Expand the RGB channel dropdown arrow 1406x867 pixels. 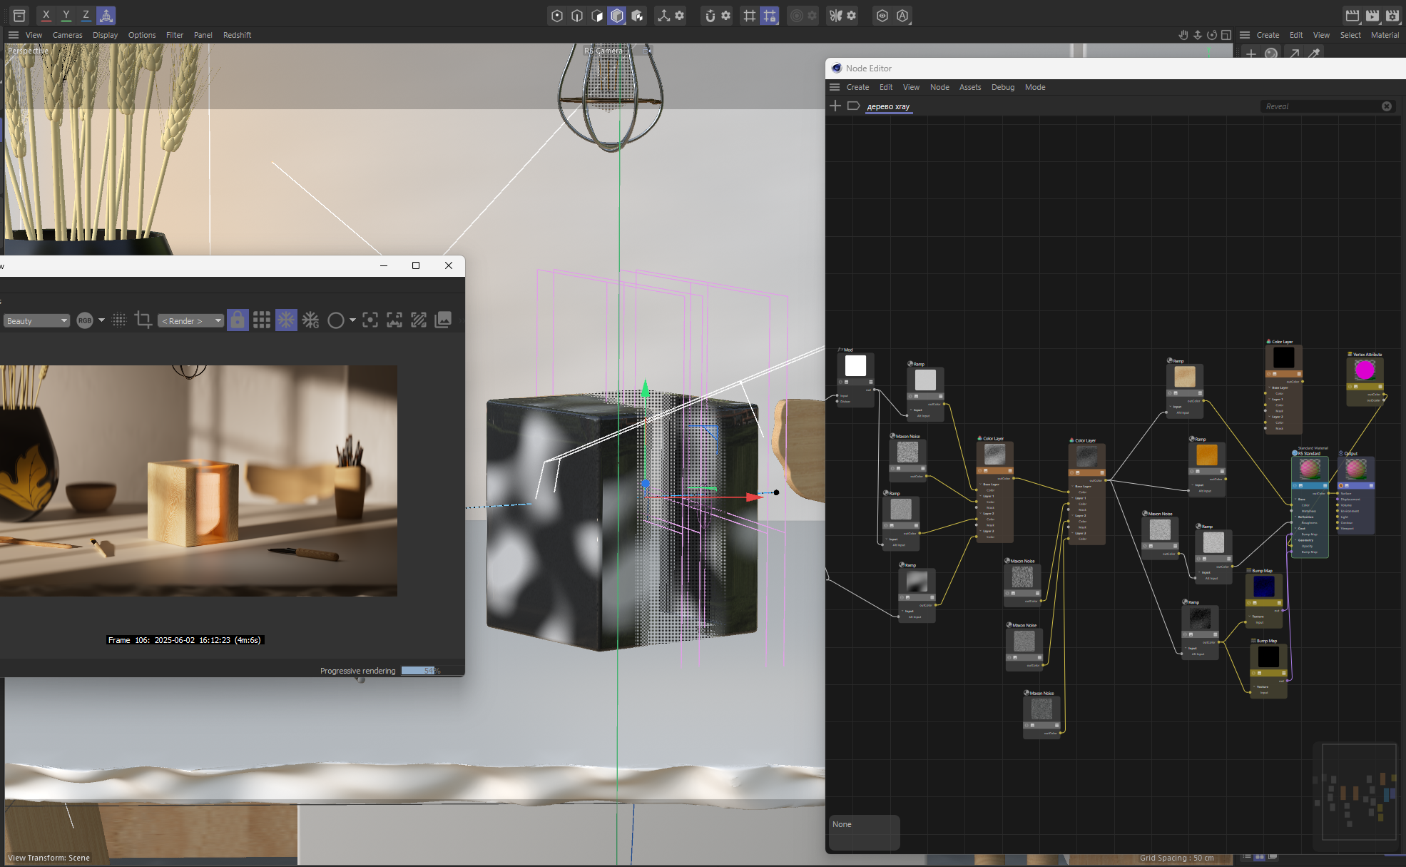101,320
